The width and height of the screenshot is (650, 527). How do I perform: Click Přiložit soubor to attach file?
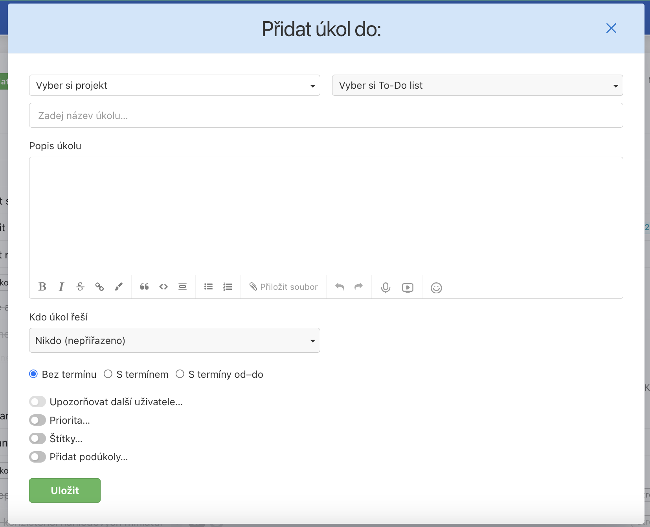tap(283, 287)
